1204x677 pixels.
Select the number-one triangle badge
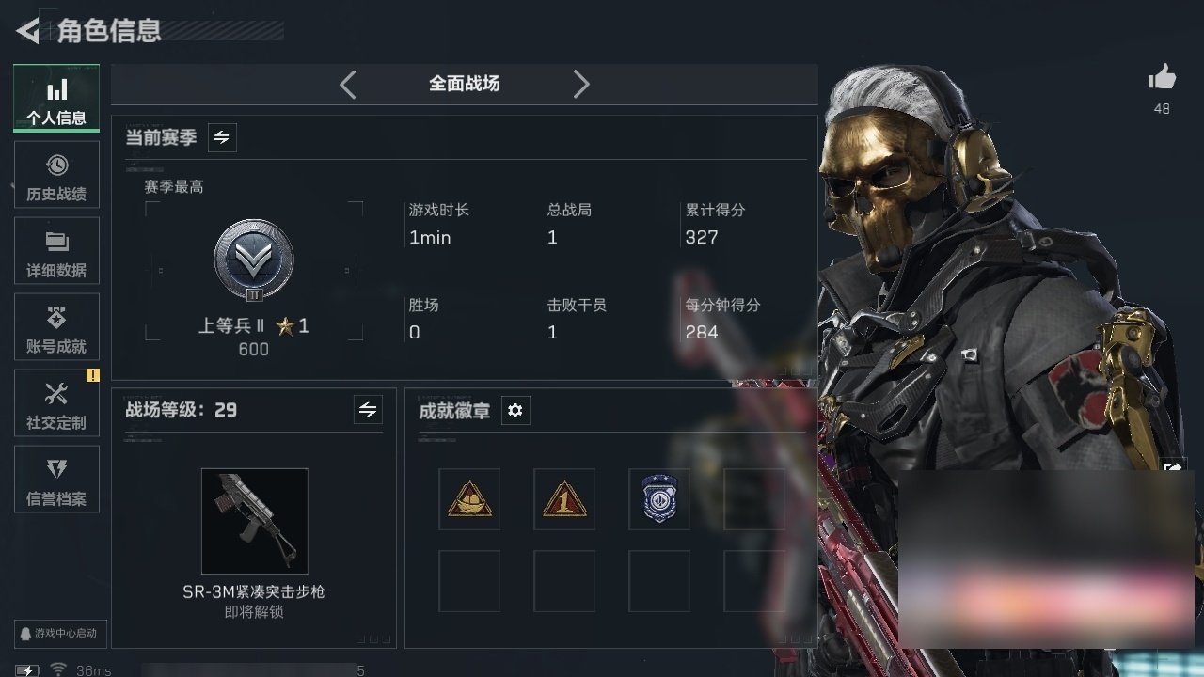point(564,499)
